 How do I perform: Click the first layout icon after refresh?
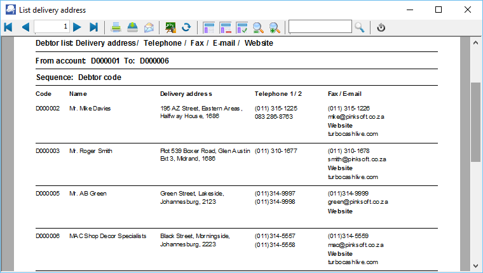[x=209, y=27]
